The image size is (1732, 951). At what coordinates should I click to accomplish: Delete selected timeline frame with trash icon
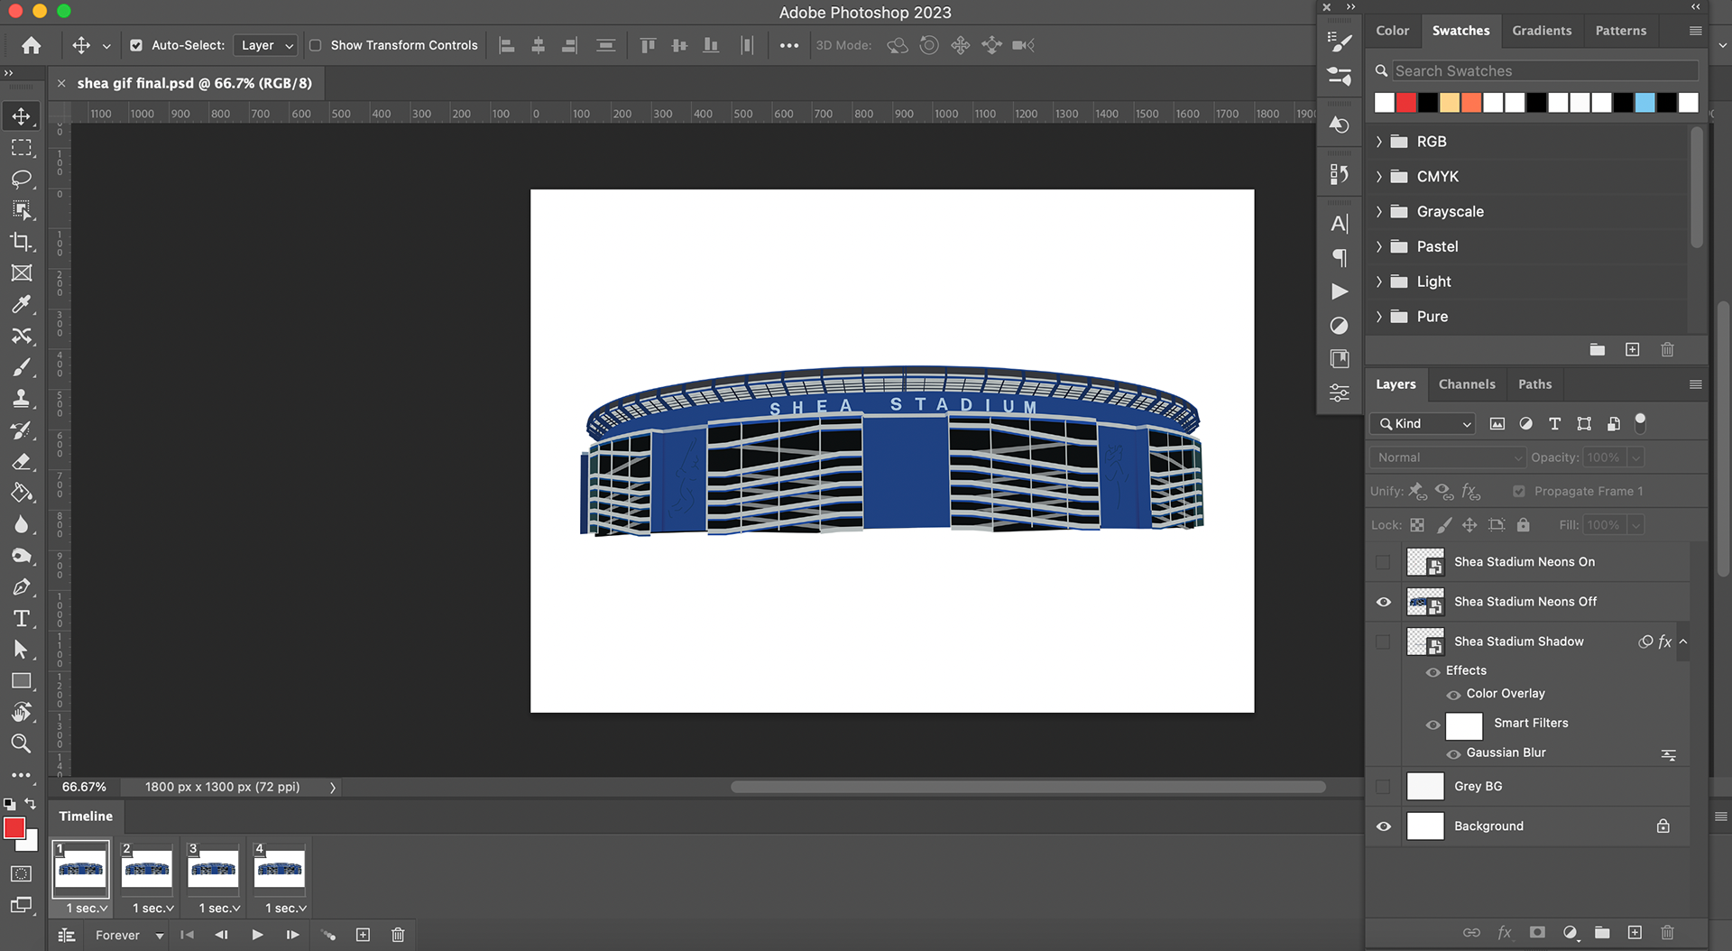398,935
